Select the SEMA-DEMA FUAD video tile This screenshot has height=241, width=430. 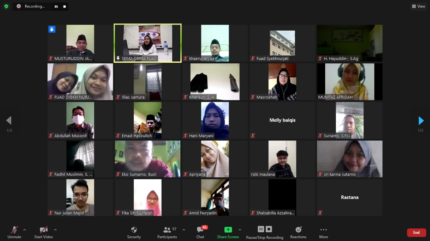coord(147,43)
